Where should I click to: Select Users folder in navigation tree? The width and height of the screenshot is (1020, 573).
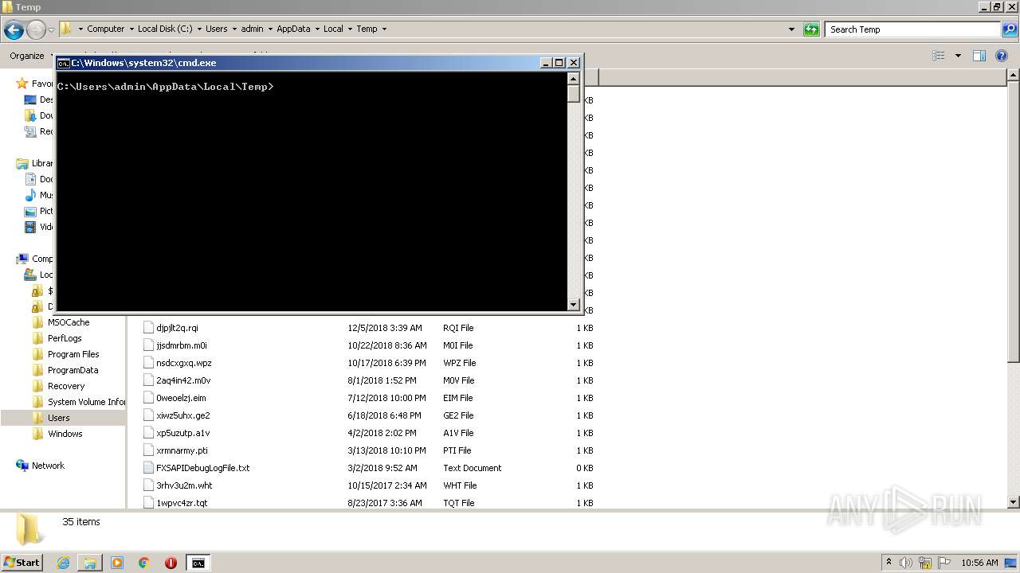(x=58, y=418)
